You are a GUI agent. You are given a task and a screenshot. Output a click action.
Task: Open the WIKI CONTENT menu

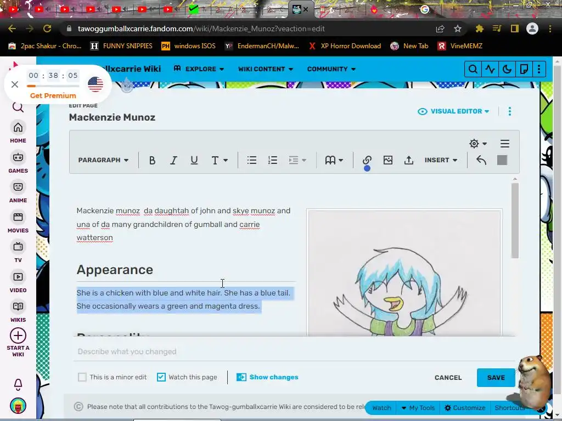point(266,69)
